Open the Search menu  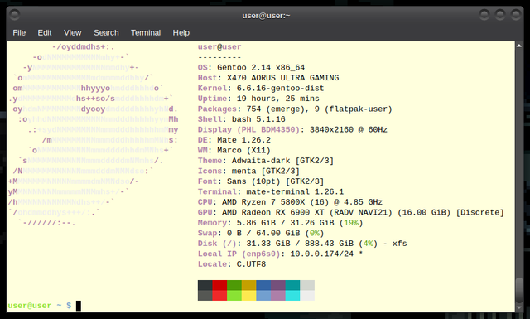click(x=106, y=33)
